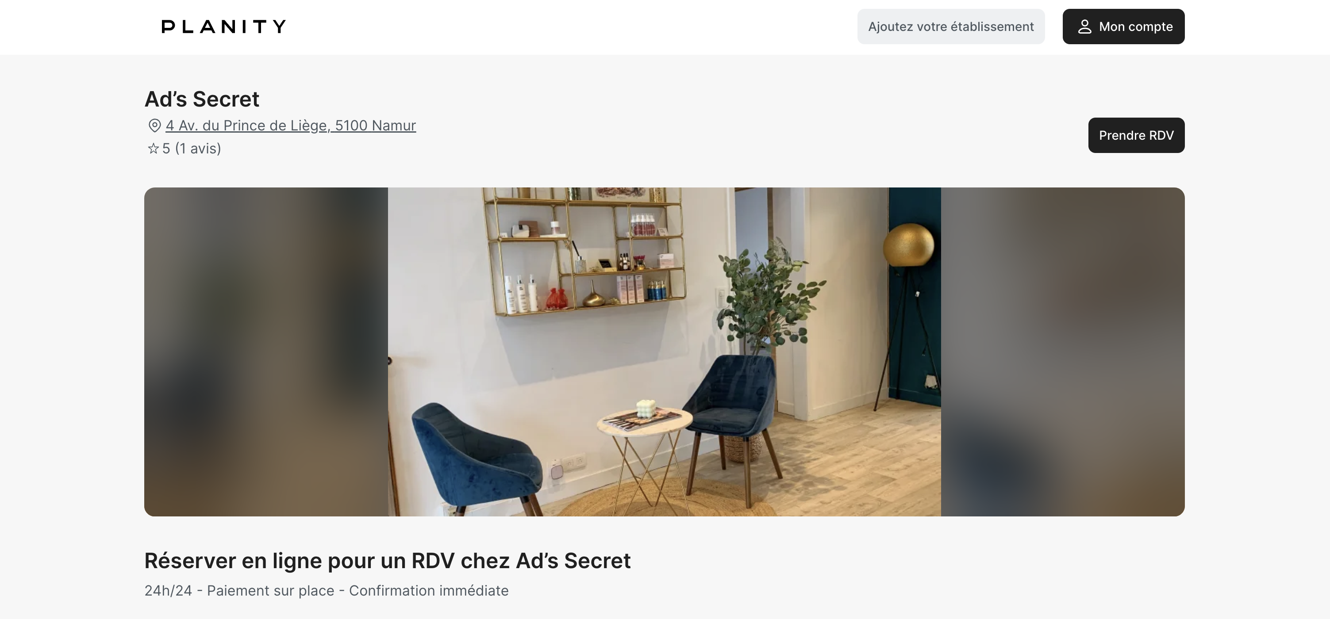The image size is (1330, 619).
Task: Click the star rating icon
Action: (x=154, y=149)
